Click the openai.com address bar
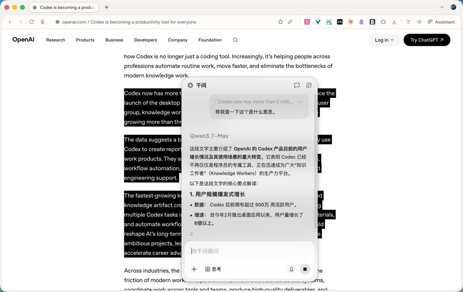 pos(129,22)
